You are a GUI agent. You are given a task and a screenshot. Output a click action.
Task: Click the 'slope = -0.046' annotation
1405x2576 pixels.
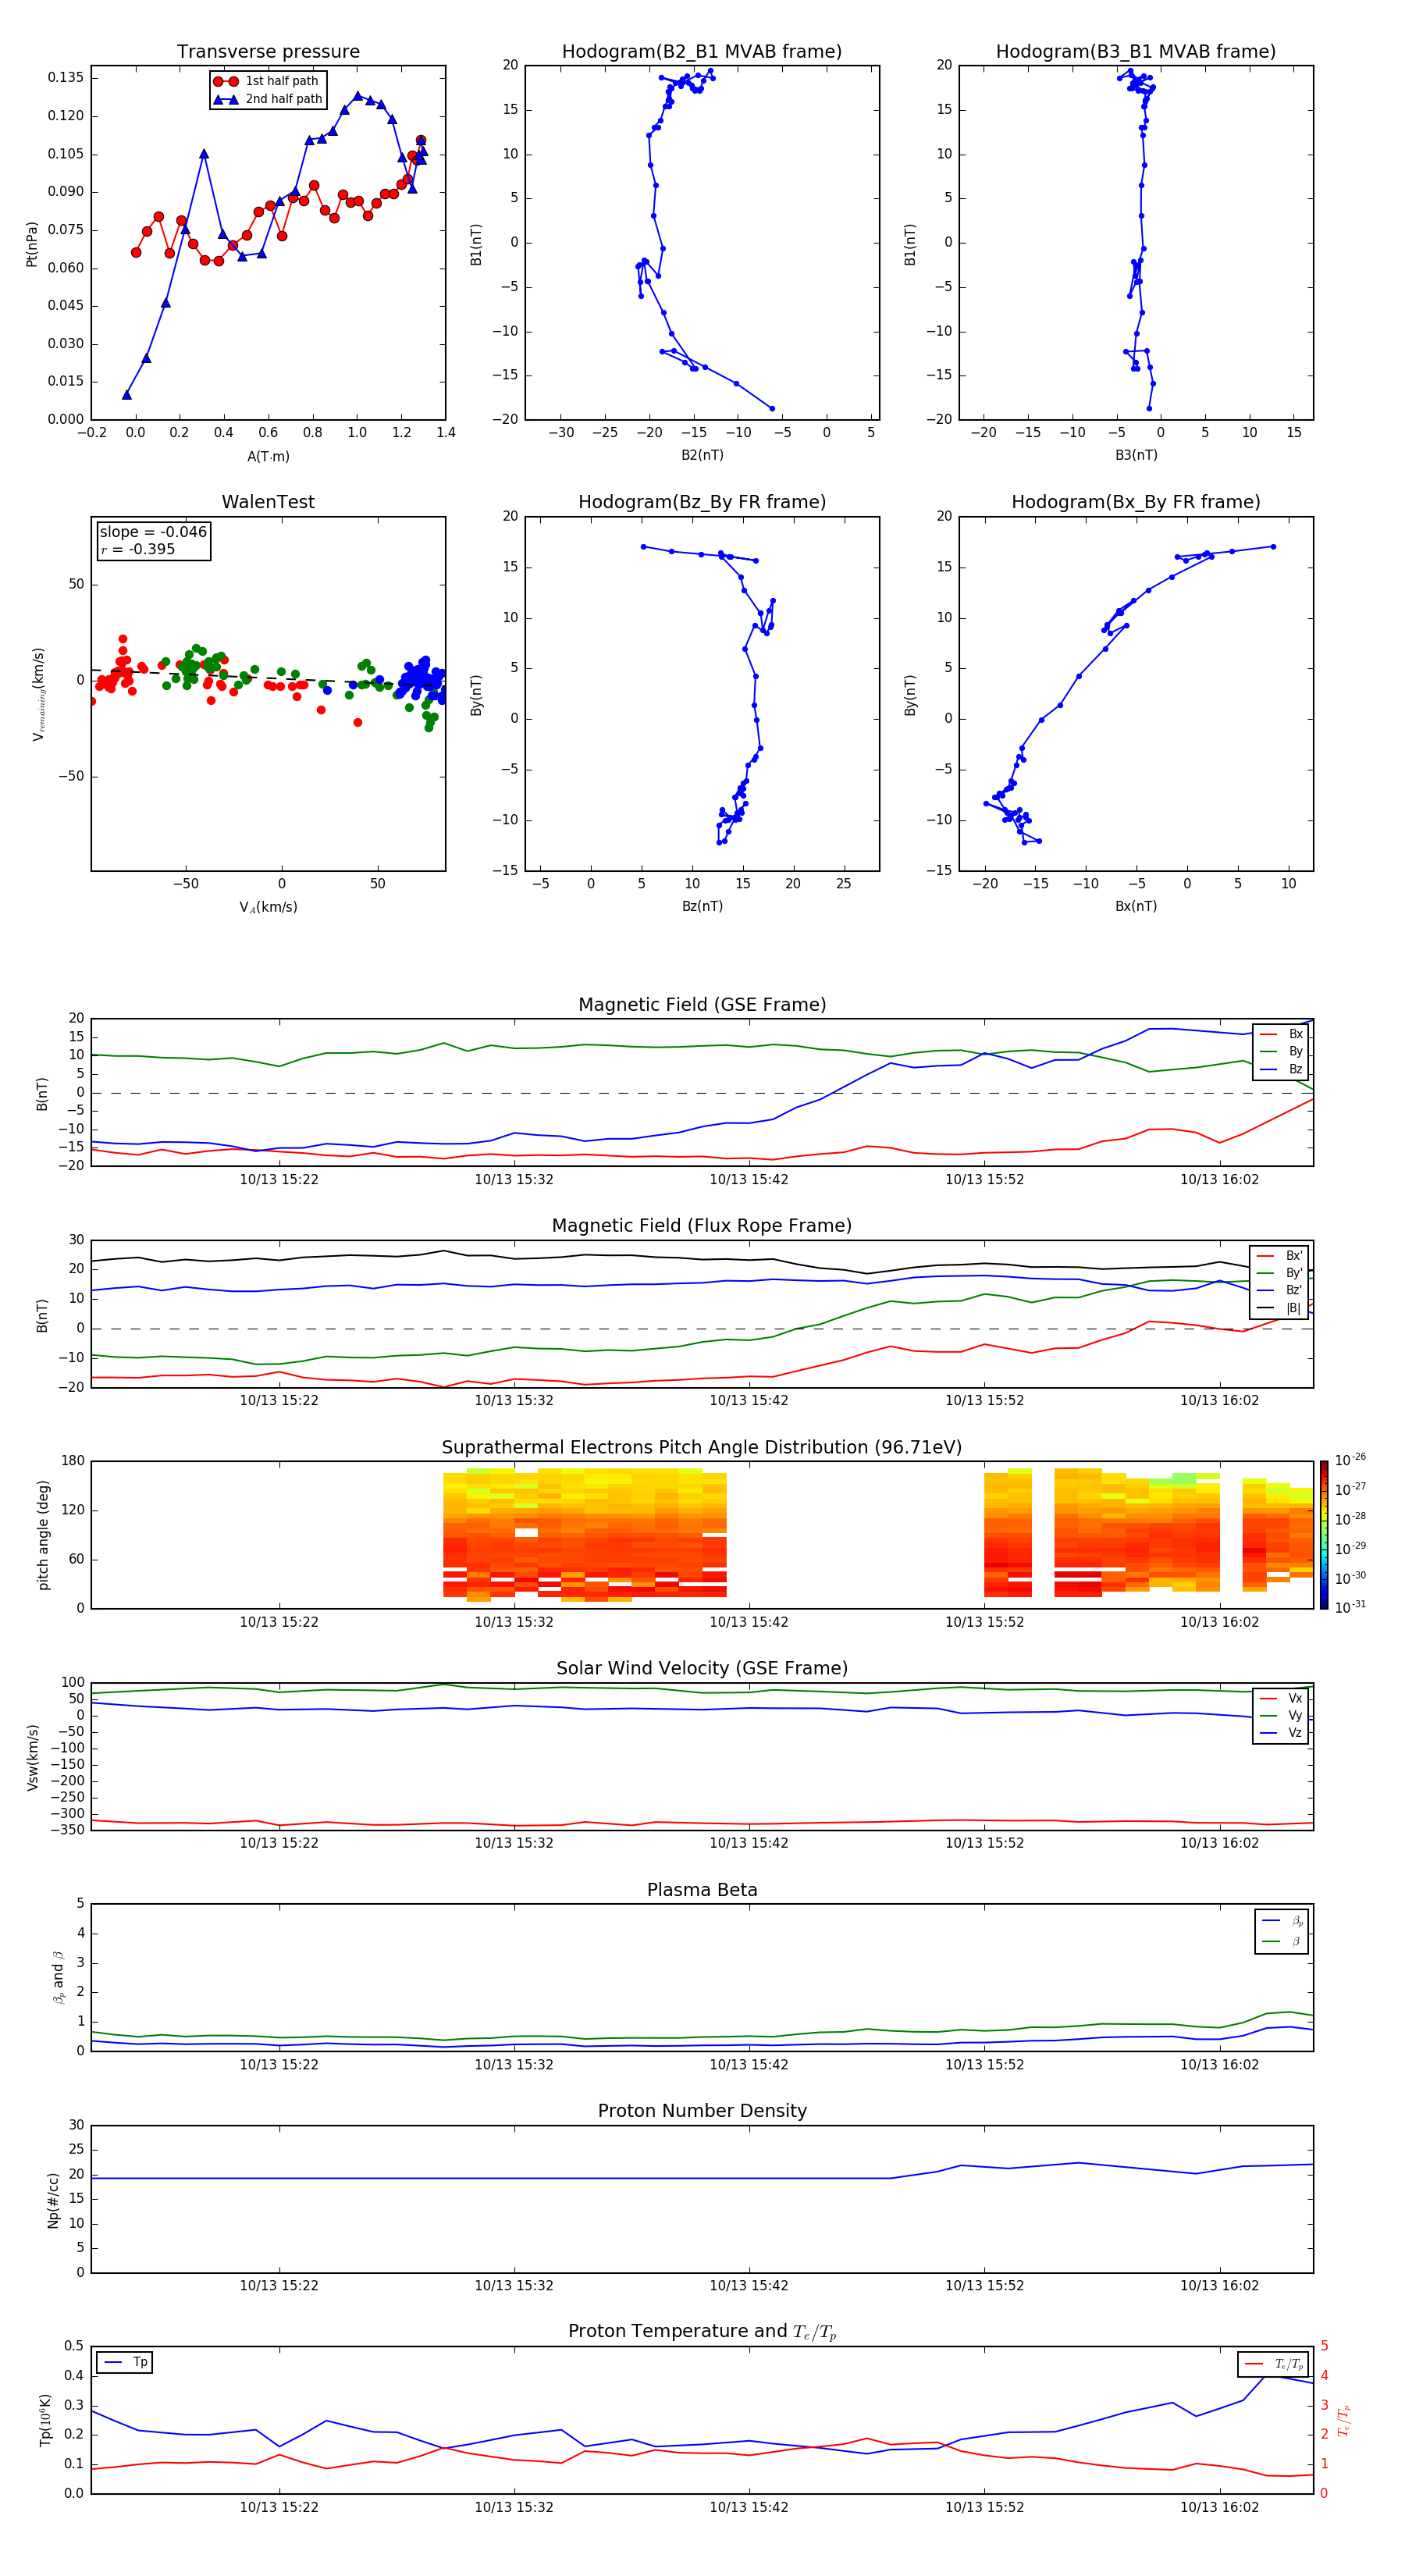153,532
